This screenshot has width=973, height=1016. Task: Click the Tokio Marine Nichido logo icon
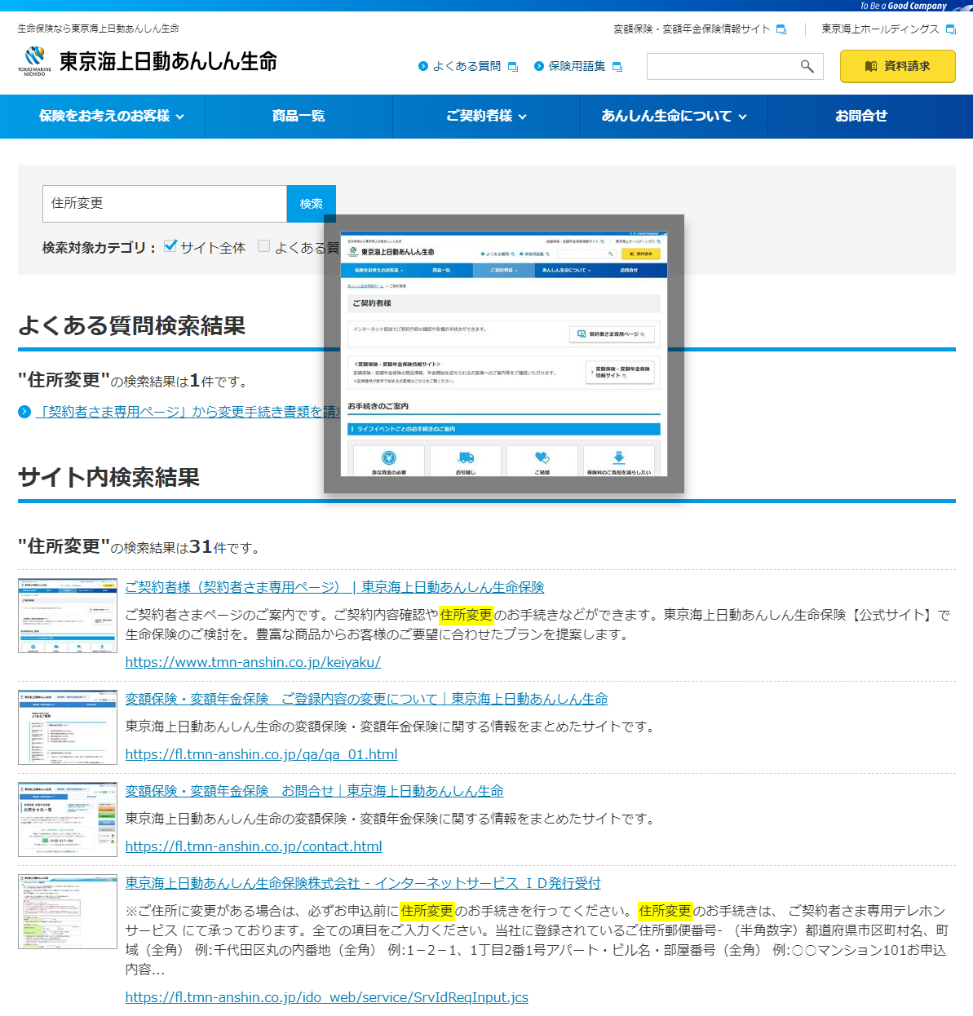[x=34, y=61]
